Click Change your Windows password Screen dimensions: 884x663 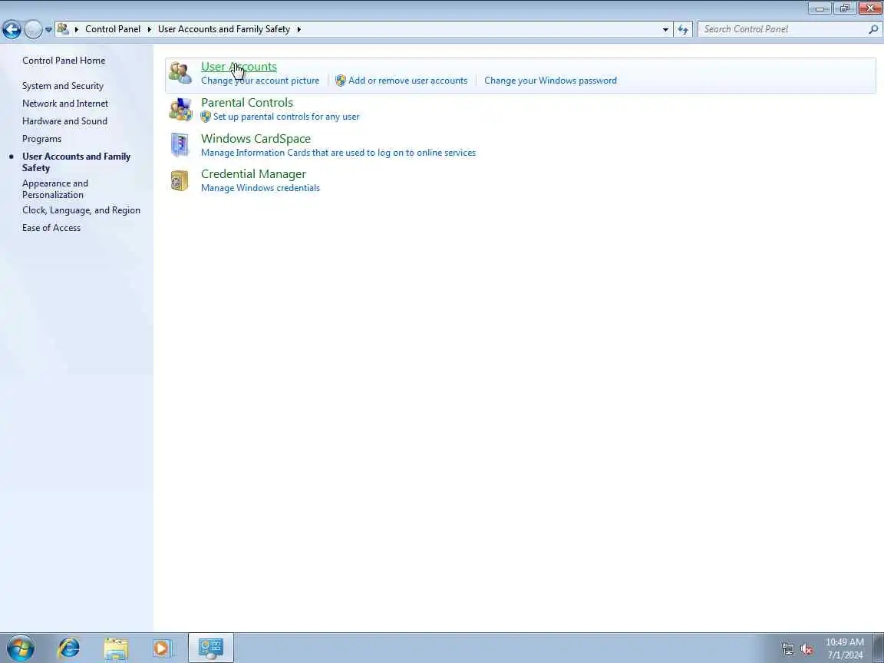[551, 81]
